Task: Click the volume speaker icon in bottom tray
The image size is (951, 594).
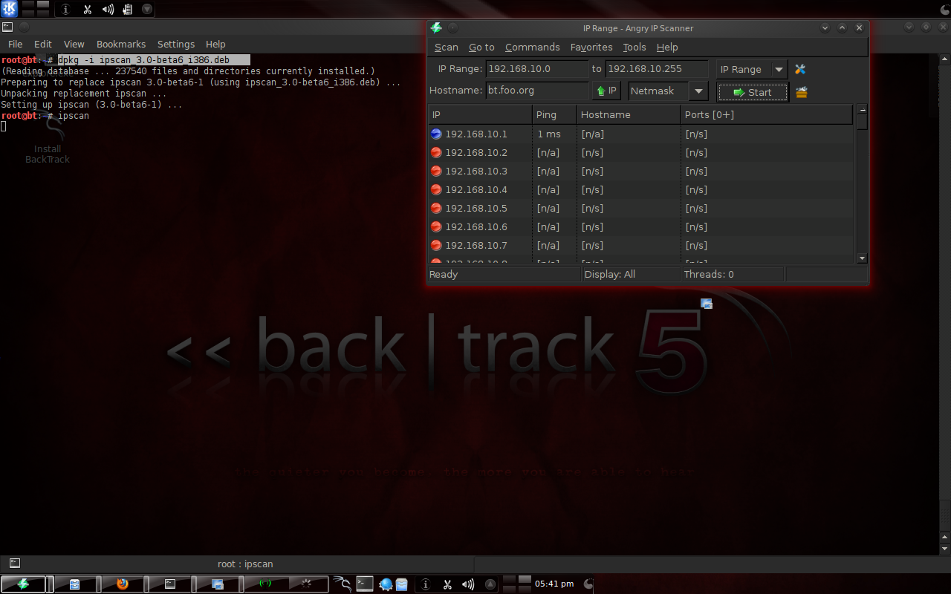Action: click(x=468, y=584)
